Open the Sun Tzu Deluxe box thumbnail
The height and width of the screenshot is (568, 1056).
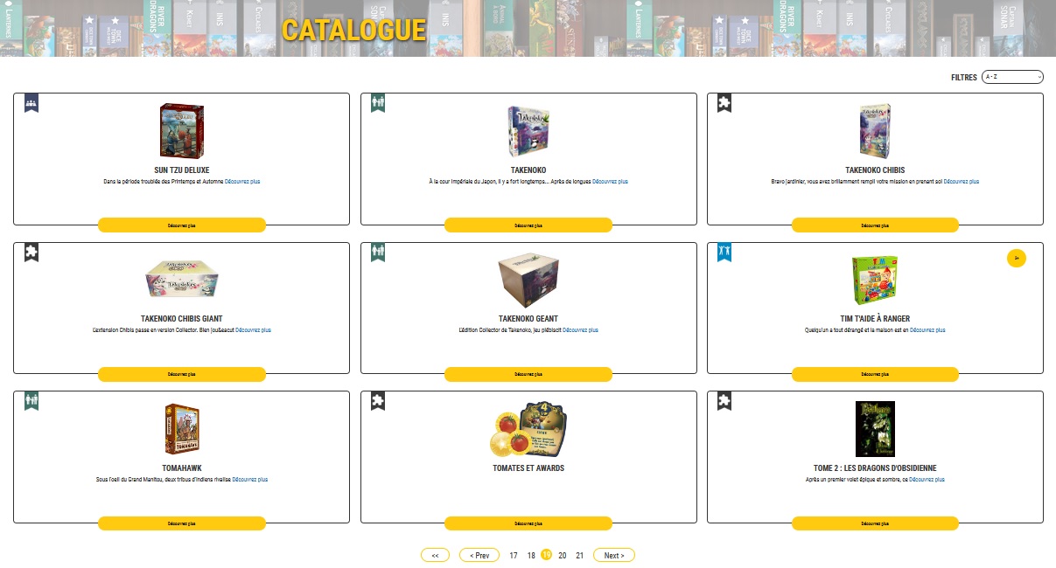(x=182, y=131)
